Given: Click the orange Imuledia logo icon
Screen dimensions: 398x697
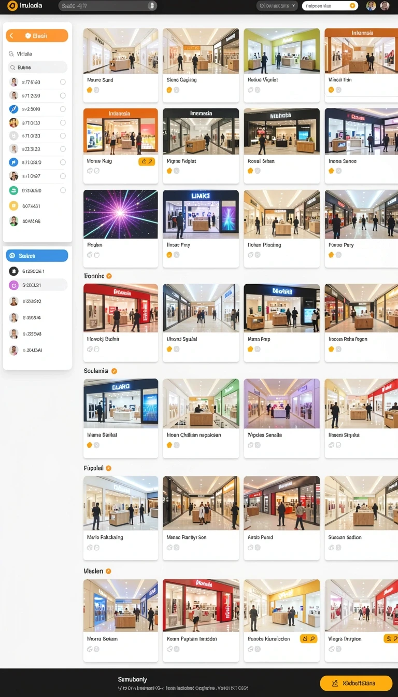Looking at the screenshot, I should pyautogui.click(x=12, y=6).
